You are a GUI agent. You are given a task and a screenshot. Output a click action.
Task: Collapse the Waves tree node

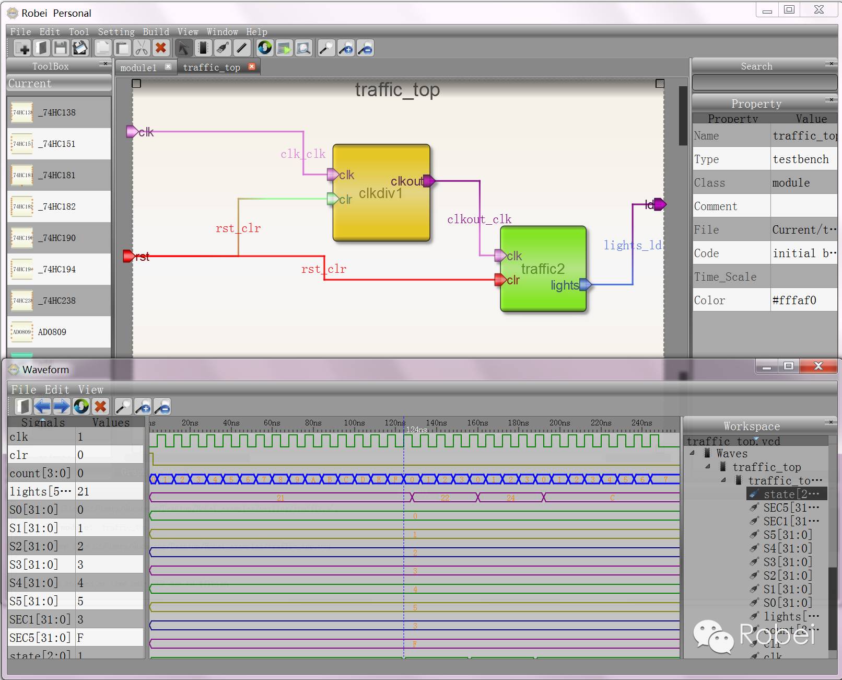tap(692, 453)
